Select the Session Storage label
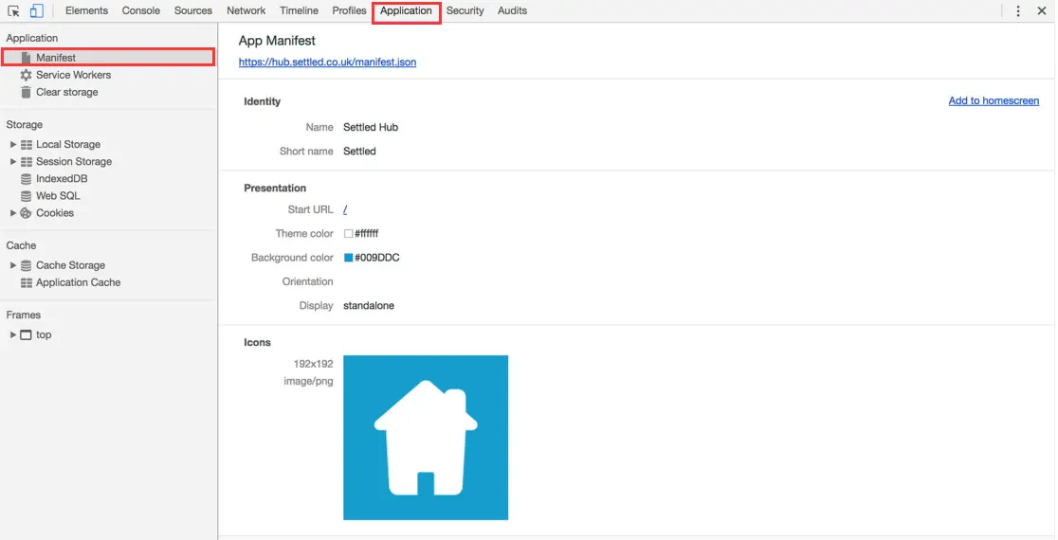The image size is (1058, 540). (74, 162)
